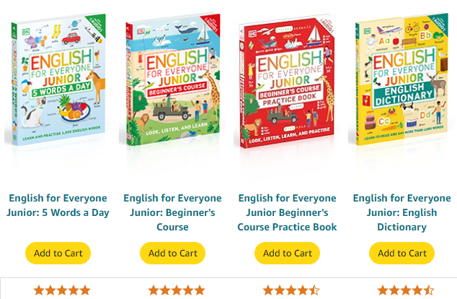The width and height of the screenshot is (457, 299).
Task: Click the green Audio badge on 5 Words cover
Action: coord(97,25)
